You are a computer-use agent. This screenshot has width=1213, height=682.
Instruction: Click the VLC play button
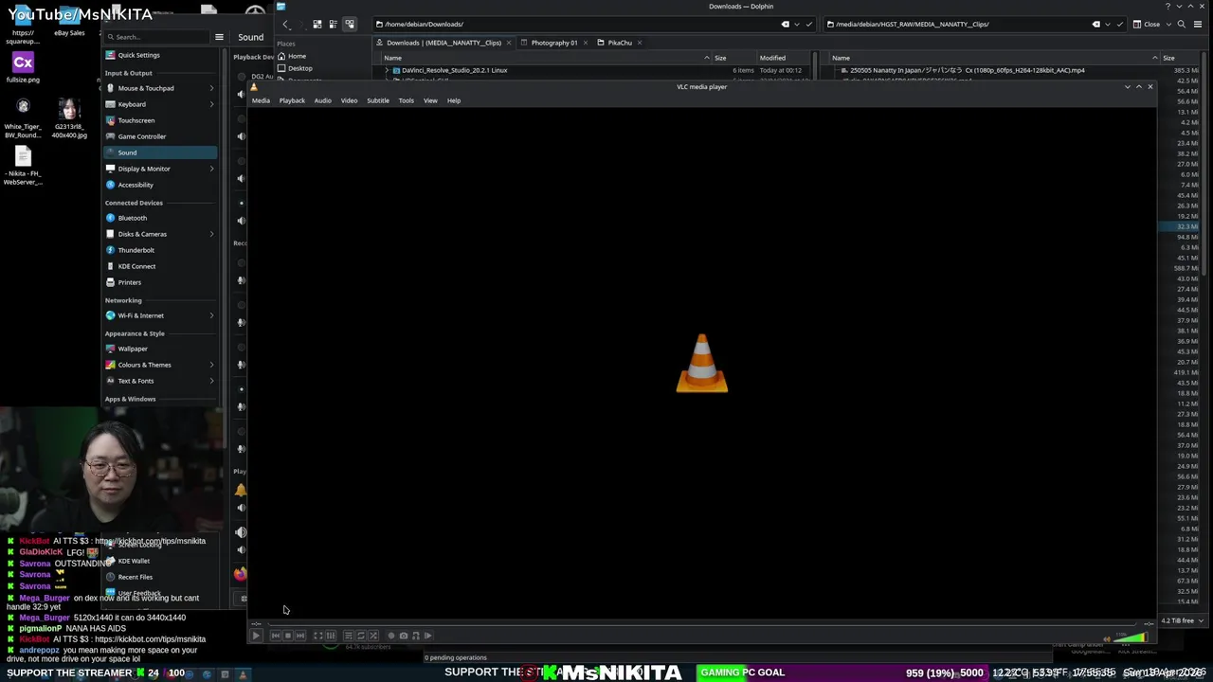pos(256,636)
